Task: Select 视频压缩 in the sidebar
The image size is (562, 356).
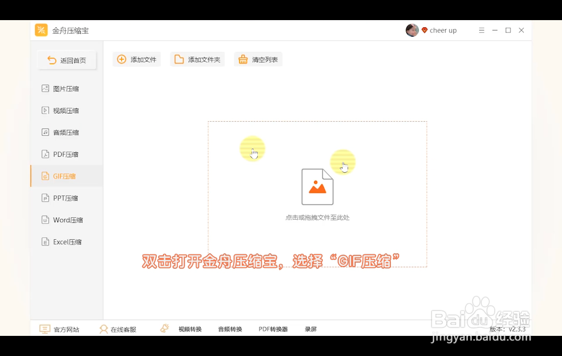Action: click(x=67, y=110)
